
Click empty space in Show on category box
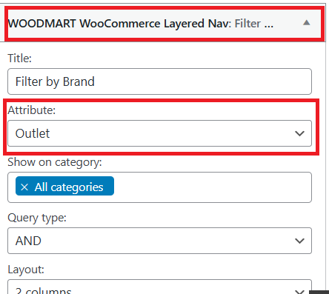click(x=213, y=187)
